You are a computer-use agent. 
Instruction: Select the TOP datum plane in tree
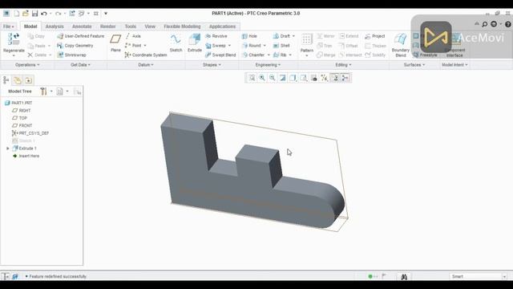tap(19, 118)
